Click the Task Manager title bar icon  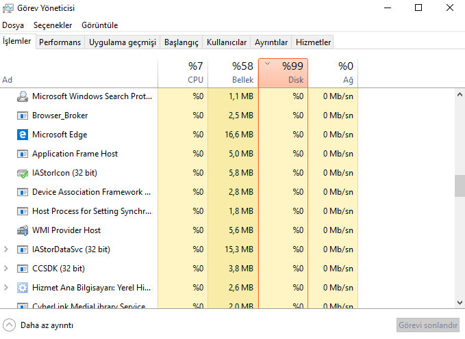(8, 8)
